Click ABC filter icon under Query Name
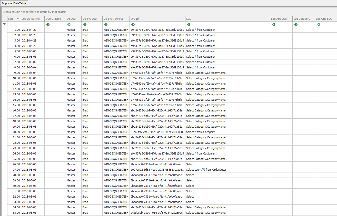Image resolution: width=337 pixels, height=216 pixels. pyautogui.click(x=48, y=24)
